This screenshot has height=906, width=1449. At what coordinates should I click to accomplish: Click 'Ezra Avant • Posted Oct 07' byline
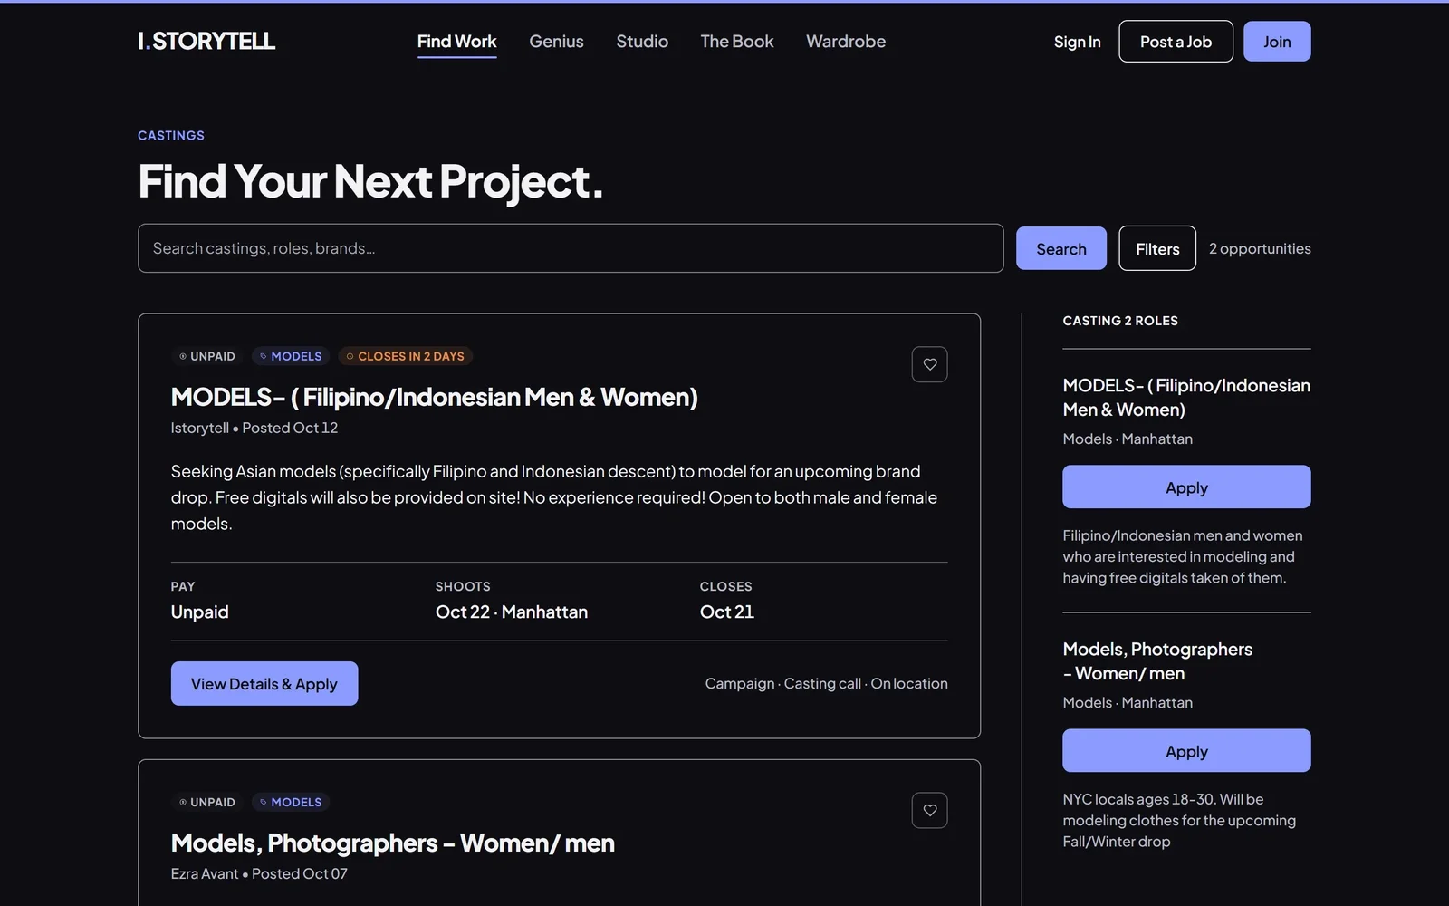coord(259,873)
